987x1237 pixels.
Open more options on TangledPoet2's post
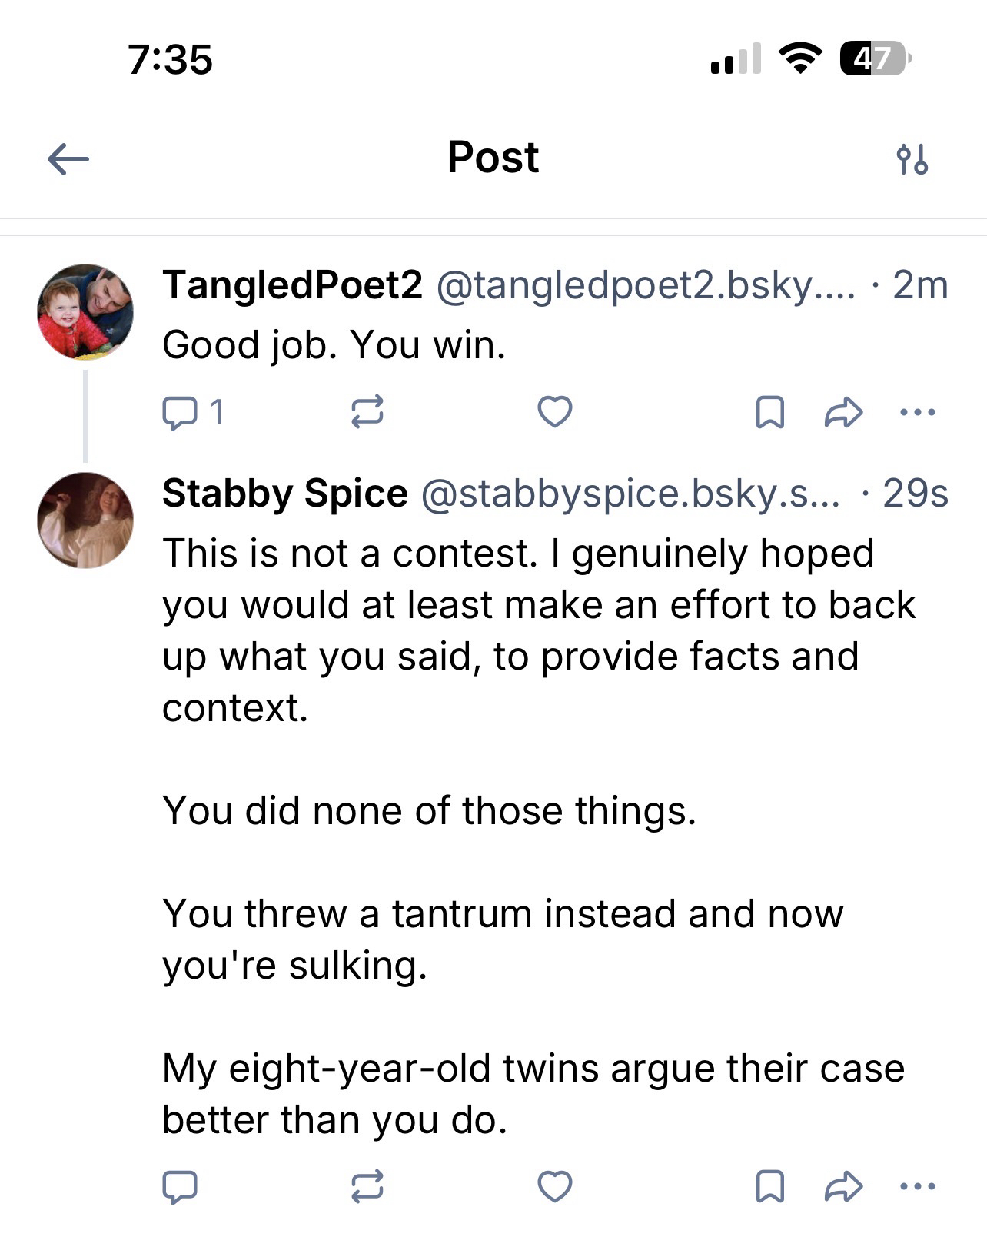point(918,413)
